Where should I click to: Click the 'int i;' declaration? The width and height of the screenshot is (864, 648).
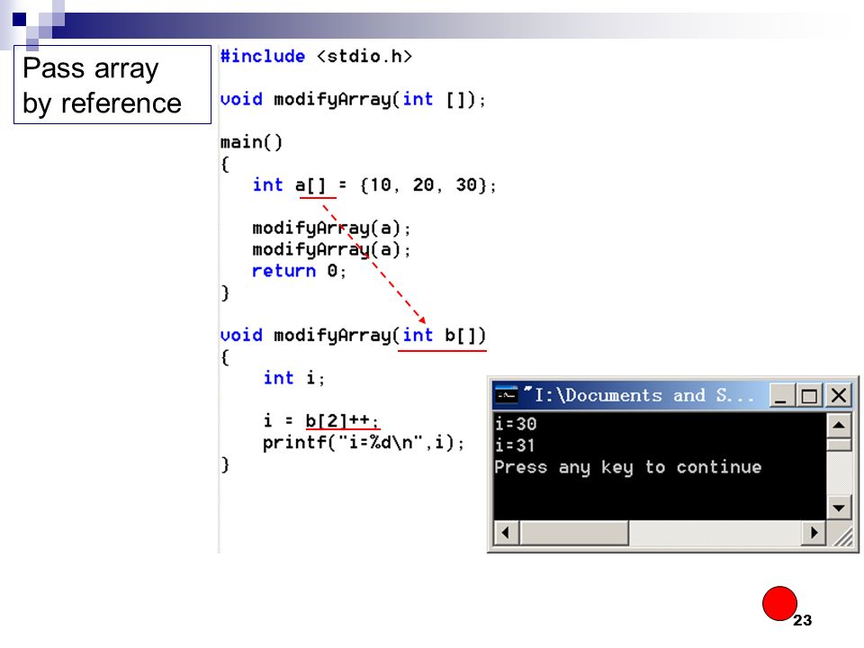pyautogui.click(x=294, y=379)
